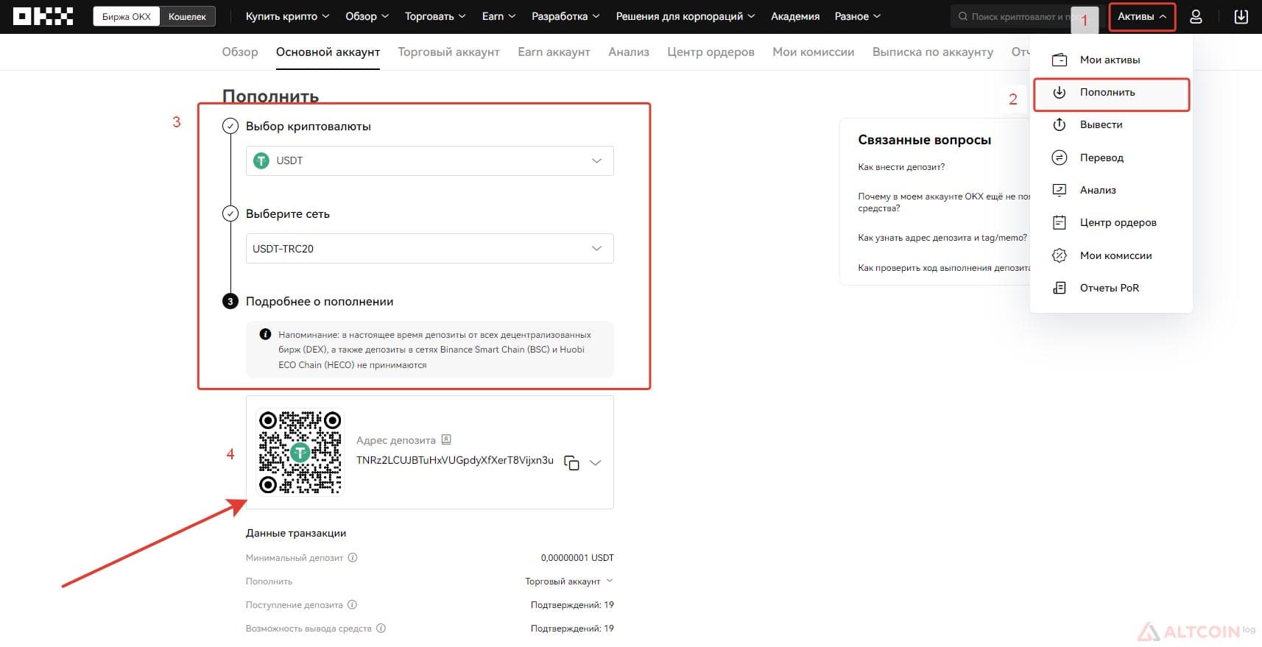The image size is (1262, 647).
Task: Click the Перевод transfer icon
Action: pyautogui.click(x=1060, y=158)
